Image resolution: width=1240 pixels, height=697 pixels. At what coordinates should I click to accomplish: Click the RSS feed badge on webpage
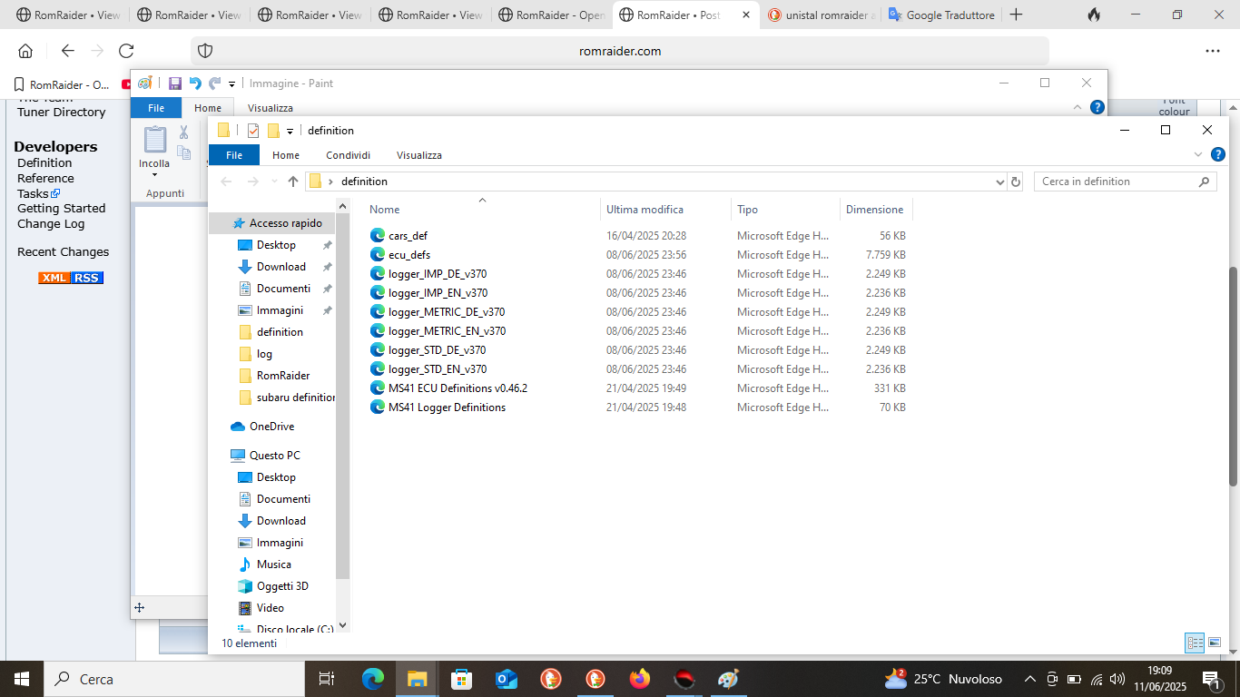pyautogui.click(x=87, y=278)
